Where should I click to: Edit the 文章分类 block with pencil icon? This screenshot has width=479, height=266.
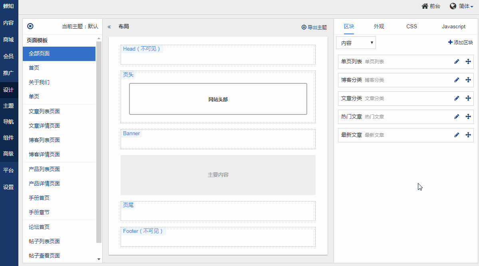[x=457, y=99]
